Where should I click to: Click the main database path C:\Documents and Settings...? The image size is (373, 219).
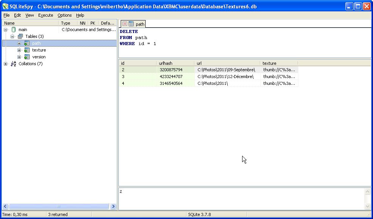[x=89, y=30]
